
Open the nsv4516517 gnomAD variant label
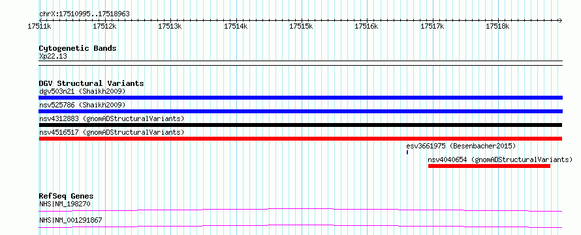coord(112,132)
